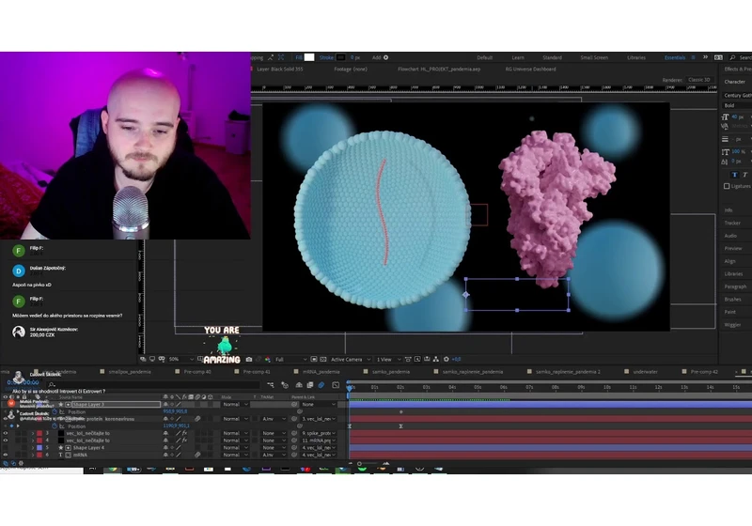This screenshot has width=752, height=526.
Task: Open the Footage (none) viewer tab
Action: [x=351, y=69]
